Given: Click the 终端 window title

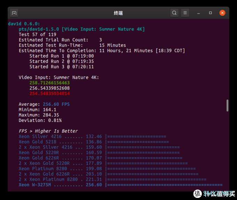Looking at the screenshot, I should click(118, 13).
